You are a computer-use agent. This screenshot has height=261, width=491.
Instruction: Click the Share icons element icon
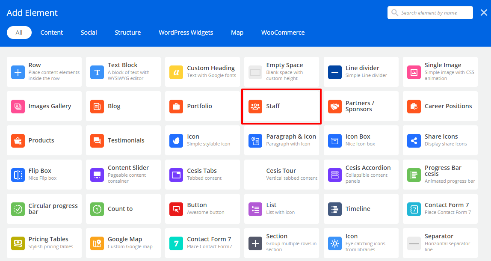click(x=414, y=140)
